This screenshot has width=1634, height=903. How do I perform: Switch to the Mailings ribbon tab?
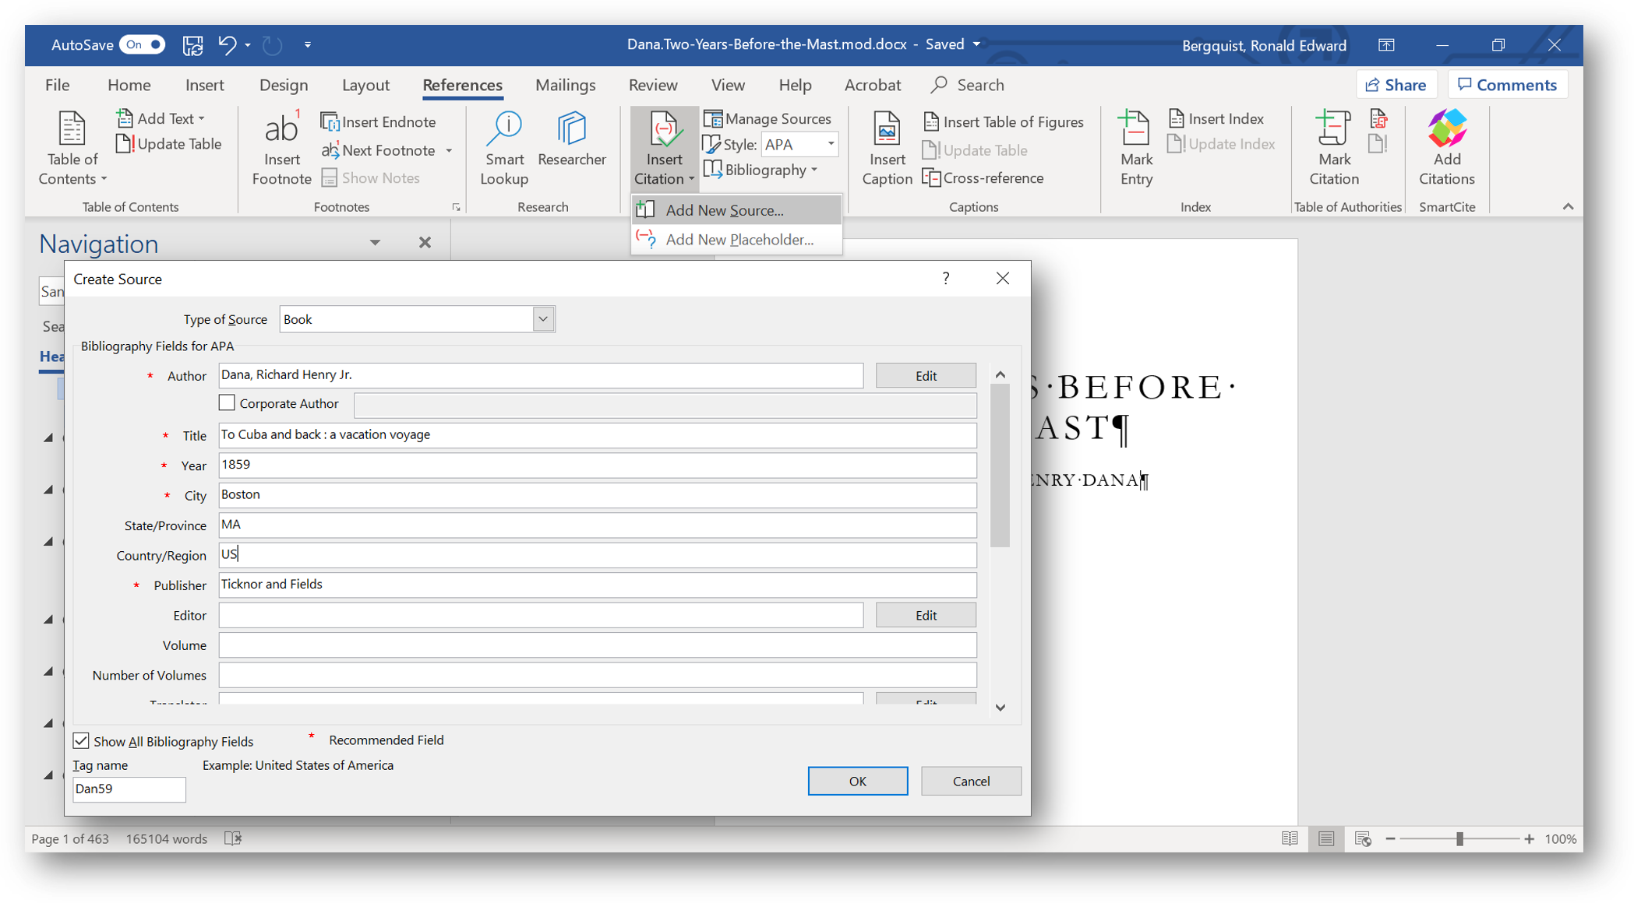pos(565,85)
